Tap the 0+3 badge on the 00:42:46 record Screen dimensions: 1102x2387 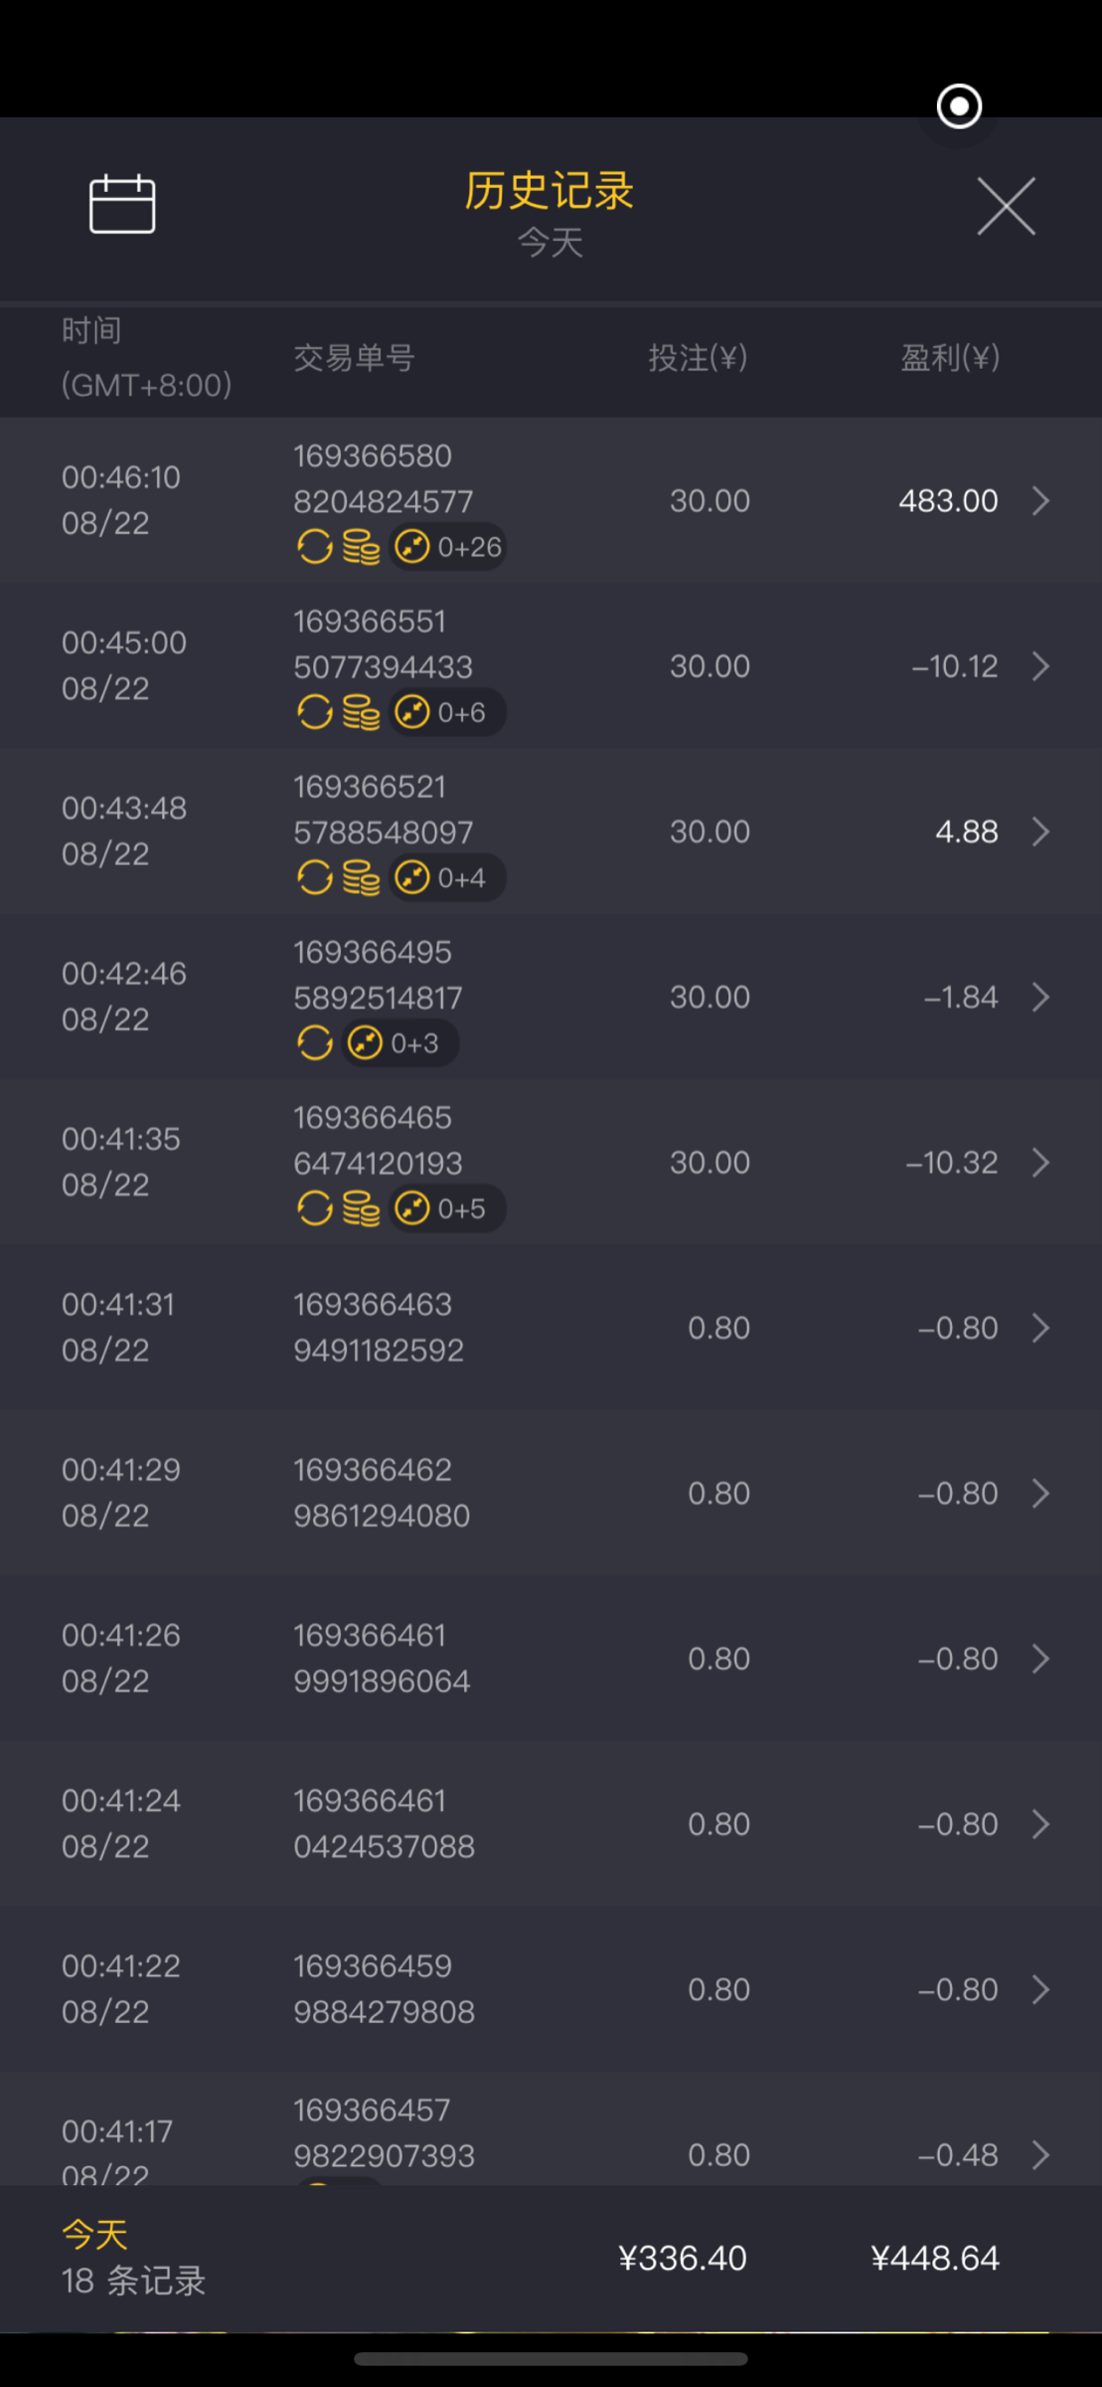[x=400, y=1043]
